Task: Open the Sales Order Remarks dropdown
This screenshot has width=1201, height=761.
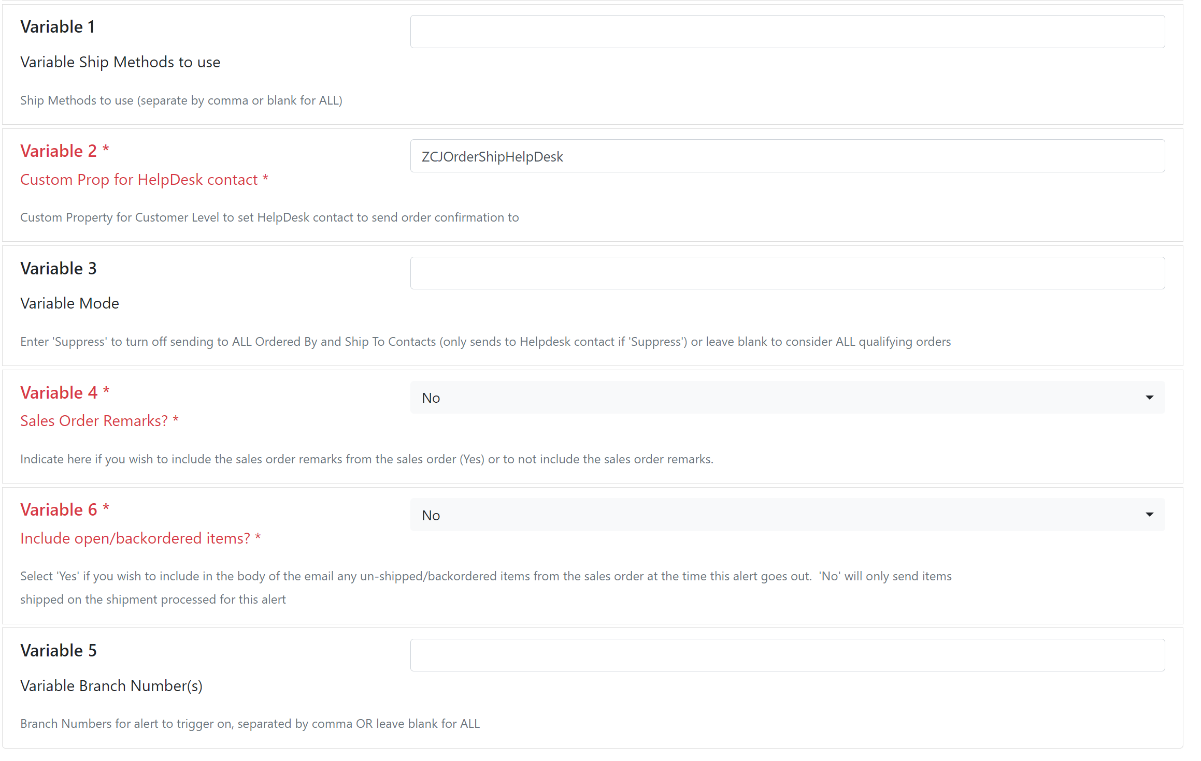Action: click(787, 398)
